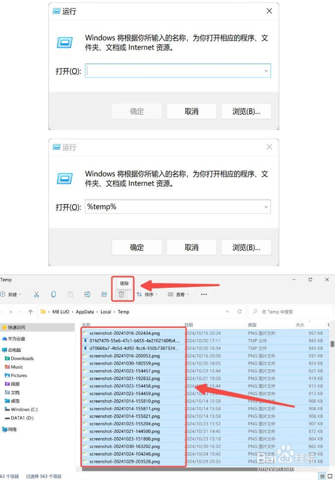Click the Delete trash icon in the Explorer toolbar
The image size is (335, 480).
click(121, 294)
